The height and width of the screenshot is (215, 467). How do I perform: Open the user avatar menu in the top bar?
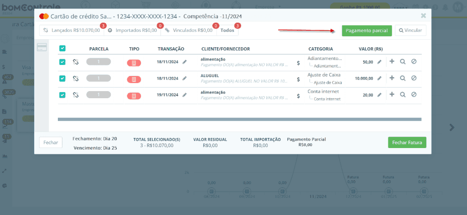457,7
